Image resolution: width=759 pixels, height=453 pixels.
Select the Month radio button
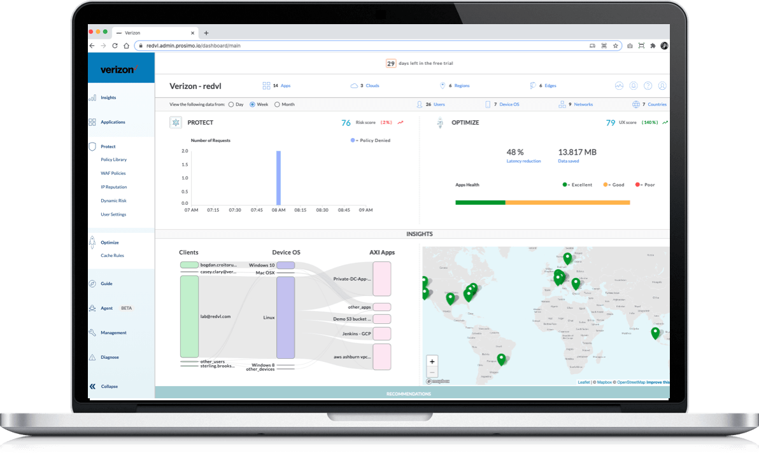click(x=277, y=104)
